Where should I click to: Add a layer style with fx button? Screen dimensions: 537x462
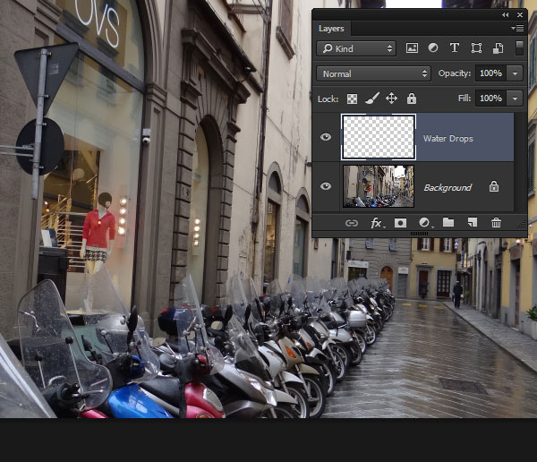point(377,222)
